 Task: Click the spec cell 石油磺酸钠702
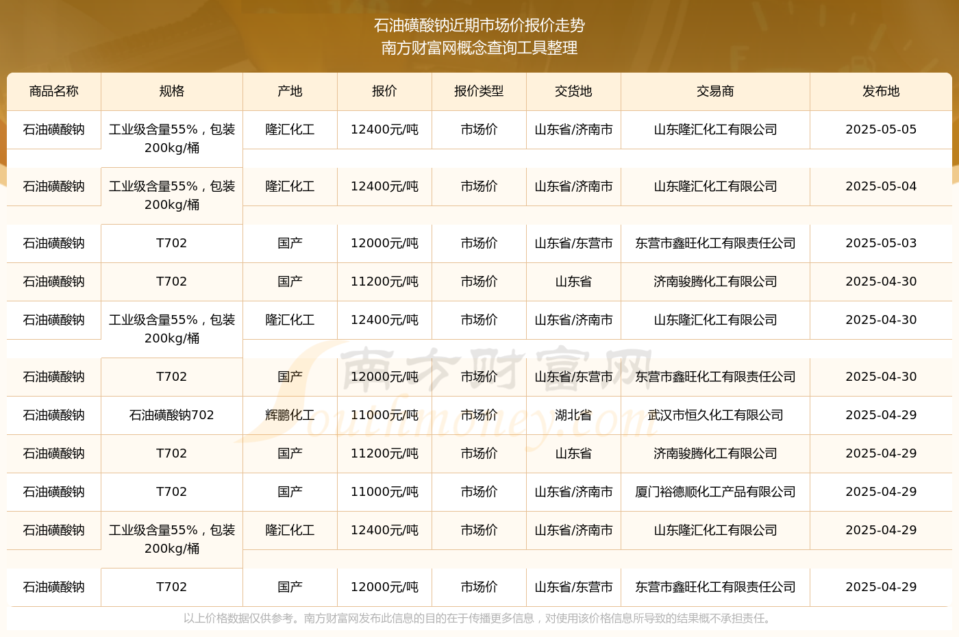coord(172,415)
